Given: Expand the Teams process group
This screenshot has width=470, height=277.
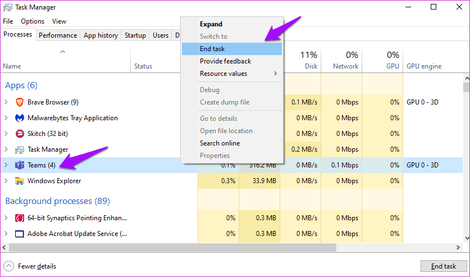Looking at the screenshot, I should coord(6,165).
